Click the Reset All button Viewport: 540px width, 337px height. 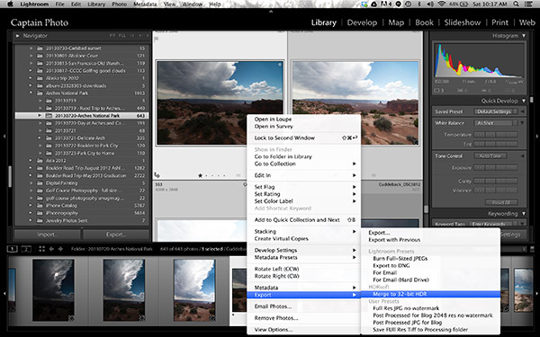[501, 202]
